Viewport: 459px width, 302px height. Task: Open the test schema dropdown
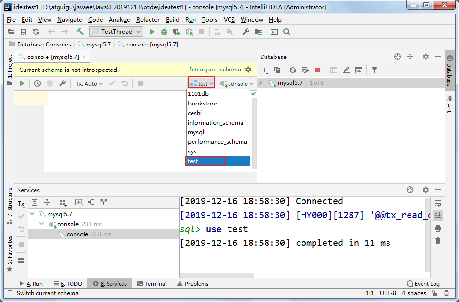point(201,83)
